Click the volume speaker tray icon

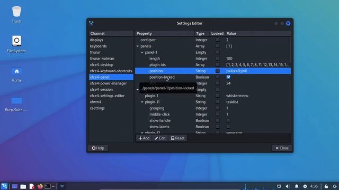coord(288,186)
